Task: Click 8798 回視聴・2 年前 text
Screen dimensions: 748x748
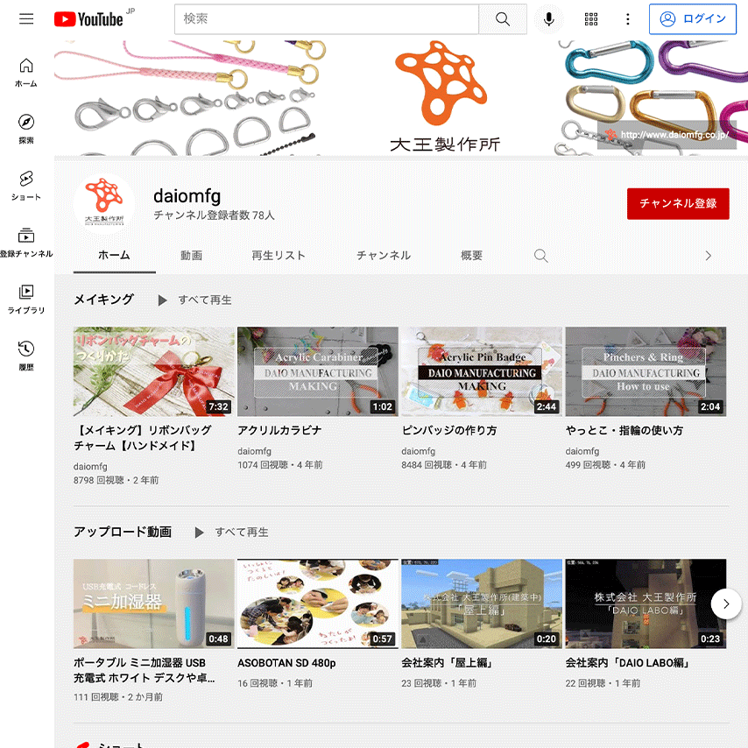Action: 116,480
